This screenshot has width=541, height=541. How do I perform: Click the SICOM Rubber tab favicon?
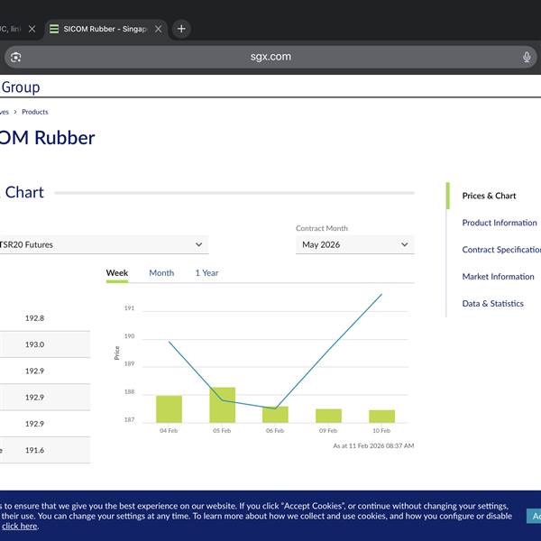[55, 29]
